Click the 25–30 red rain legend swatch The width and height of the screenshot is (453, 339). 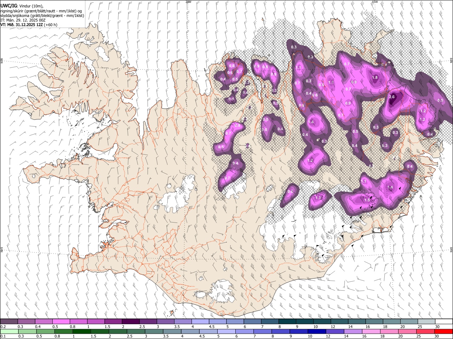(x=425, y=331)
